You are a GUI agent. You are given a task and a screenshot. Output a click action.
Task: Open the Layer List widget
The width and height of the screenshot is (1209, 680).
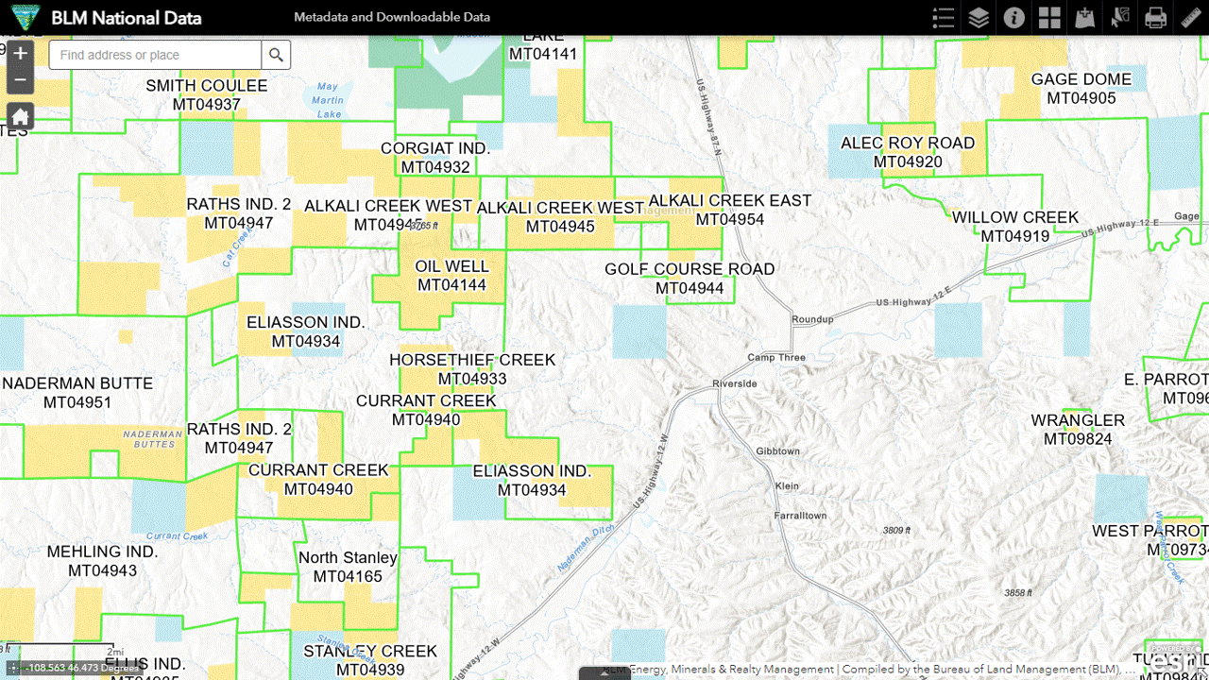point(979,18)
